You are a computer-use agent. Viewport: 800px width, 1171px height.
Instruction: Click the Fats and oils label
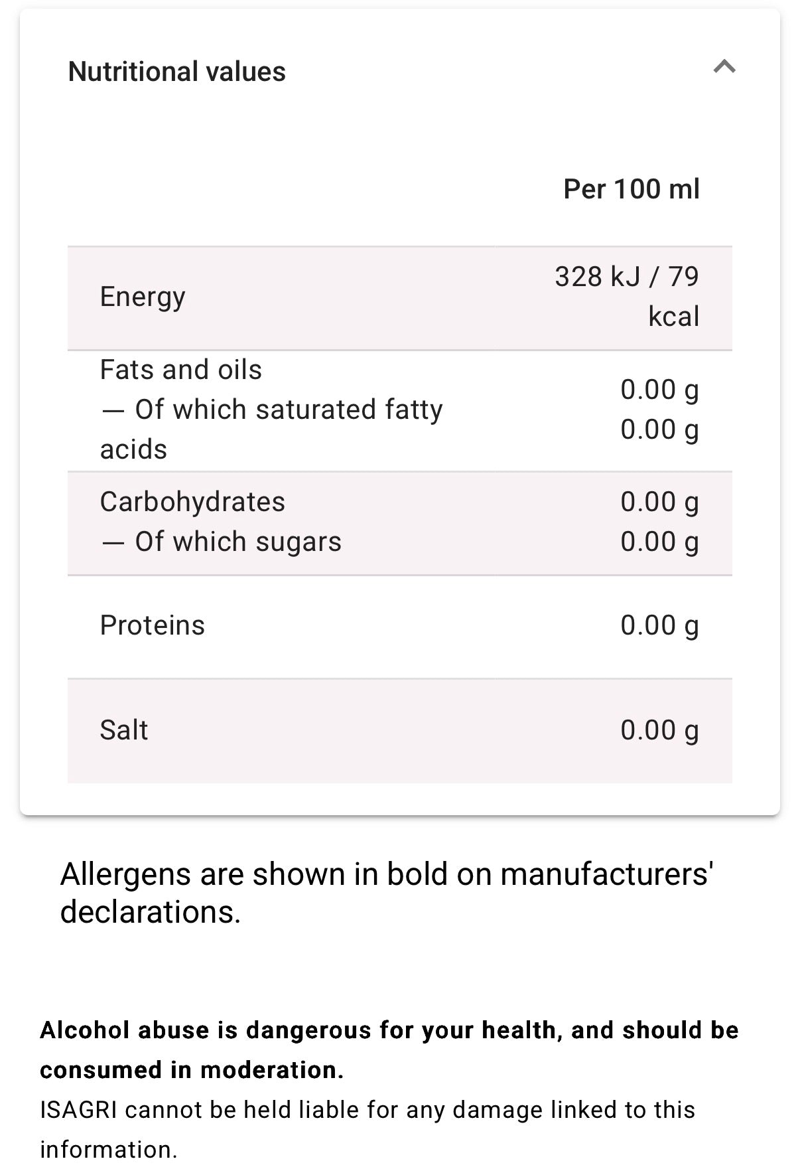[x=180, y=370]
